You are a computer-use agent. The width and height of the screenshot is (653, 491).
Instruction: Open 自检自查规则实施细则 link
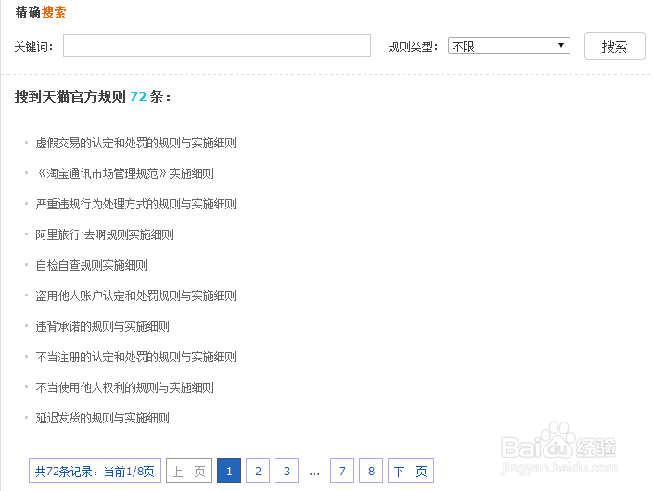coord(91,265)
